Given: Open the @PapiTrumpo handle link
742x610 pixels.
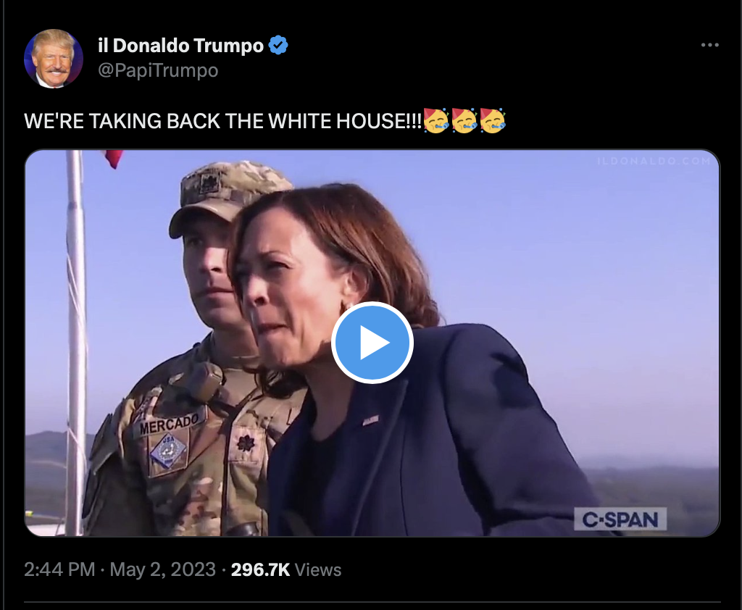Looking at the screenshot, I should tap(158, 70).
